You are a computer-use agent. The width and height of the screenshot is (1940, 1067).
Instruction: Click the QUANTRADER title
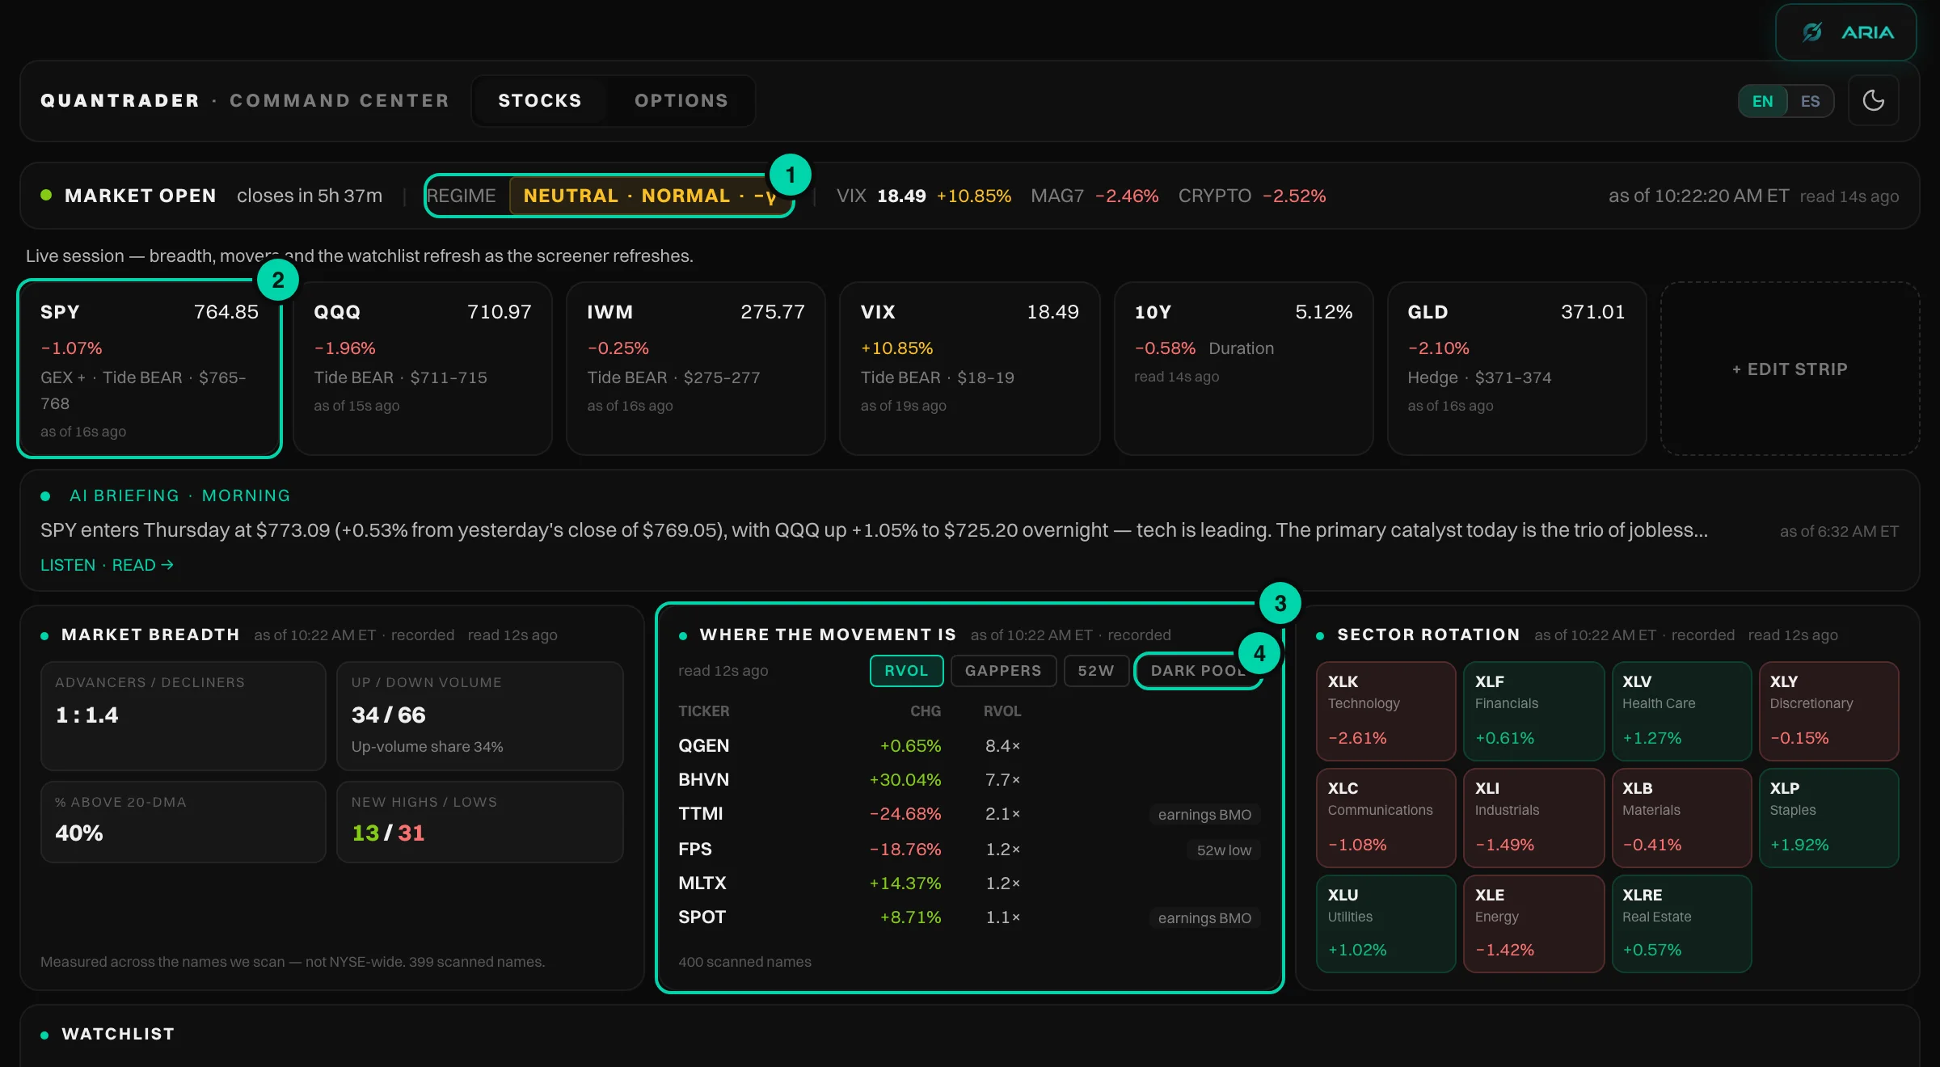coord(120,100)
